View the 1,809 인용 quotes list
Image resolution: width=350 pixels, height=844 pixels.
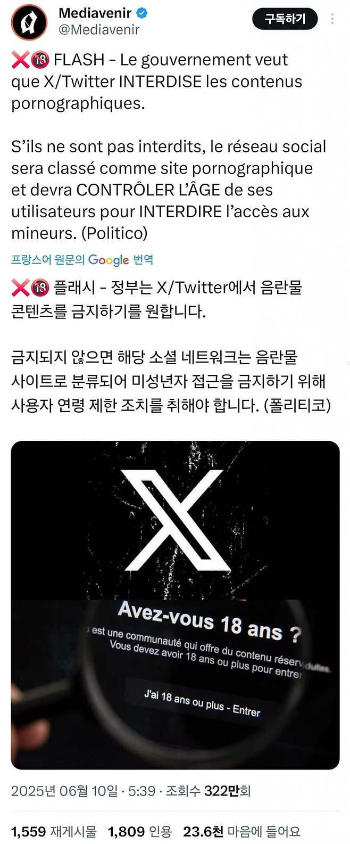tap(140, 831)
